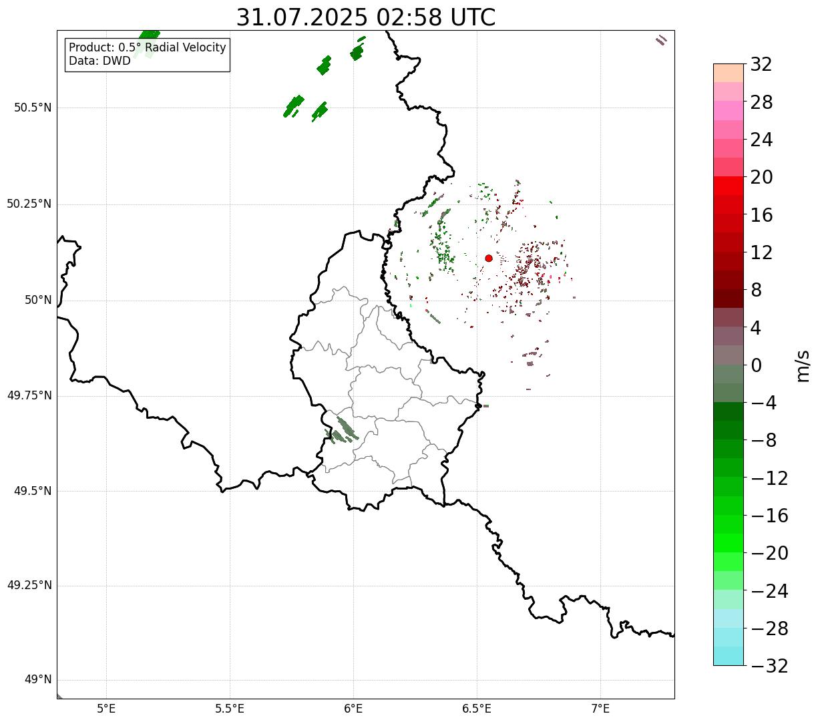
Task: Click the 49°N latitude label
Action: 39,680
